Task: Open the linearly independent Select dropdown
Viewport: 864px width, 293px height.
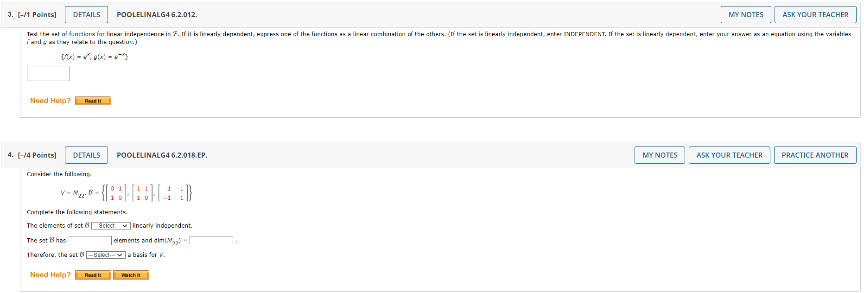Action: [110, 226]
